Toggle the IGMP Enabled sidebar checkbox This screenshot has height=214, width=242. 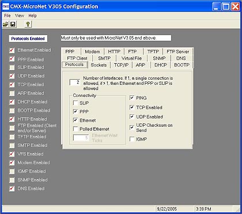[x=12, y=171]
